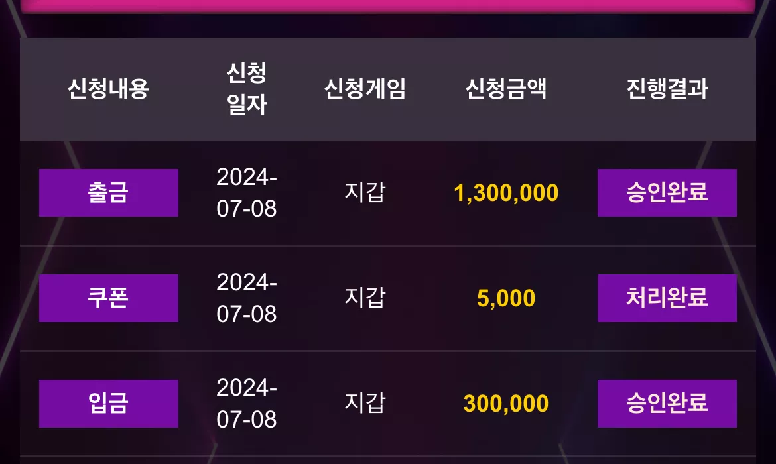Click the 입금 deposit request button

pyautogui.click(x=108, y=404)
